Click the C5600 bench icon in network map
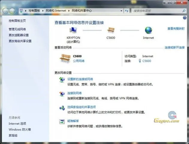The width and height of the screenshot is (189, 144). click(111, 30)
